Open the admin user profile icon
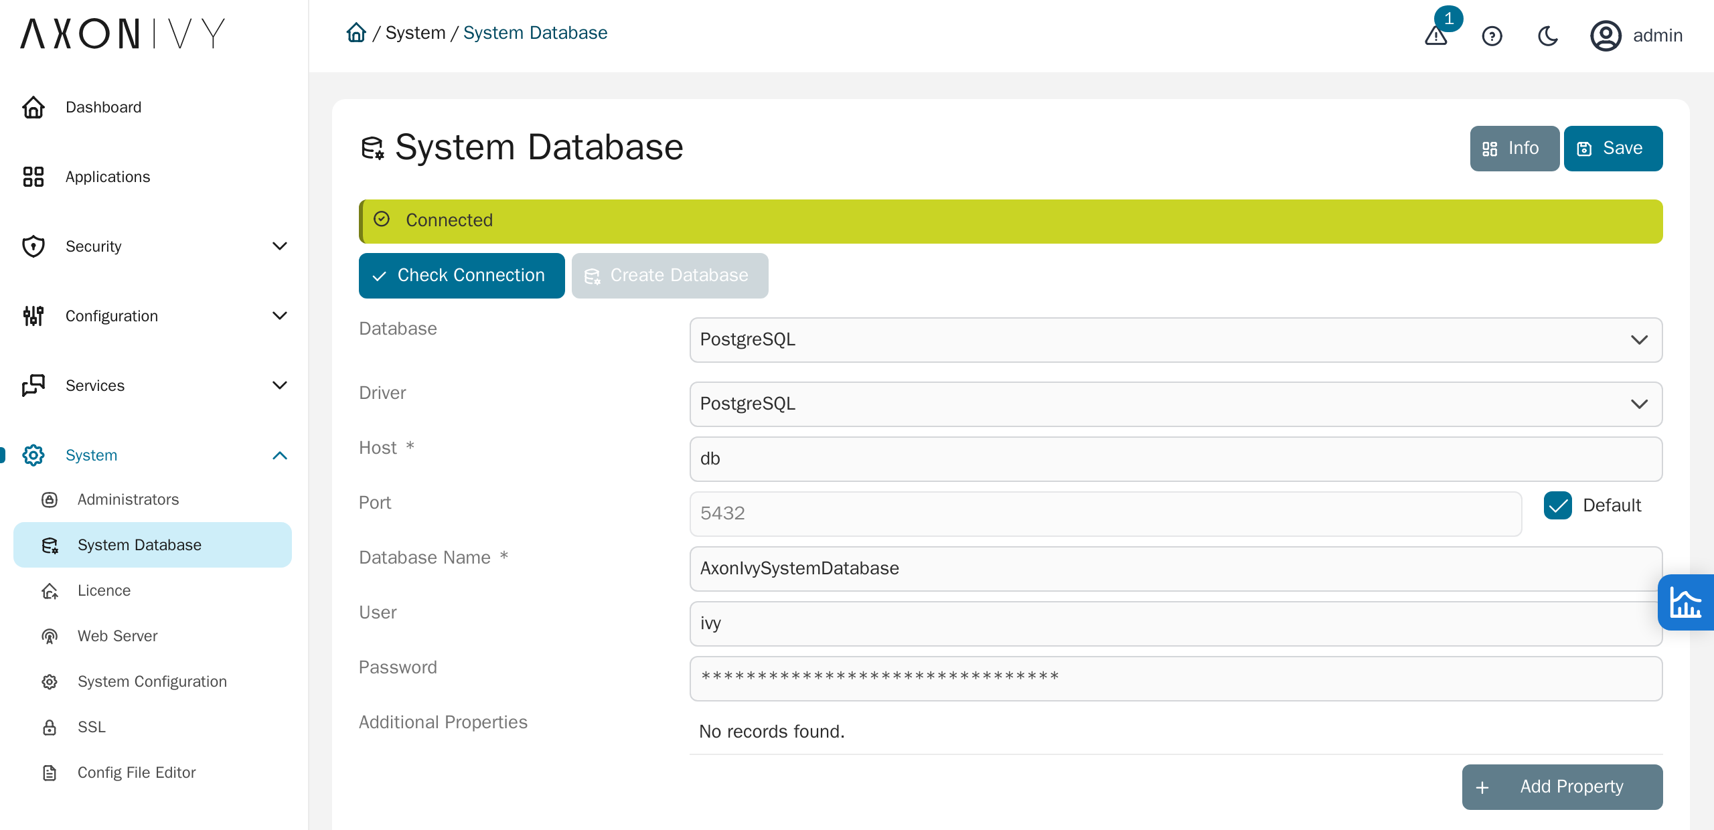 click(x=1606, y=35)
